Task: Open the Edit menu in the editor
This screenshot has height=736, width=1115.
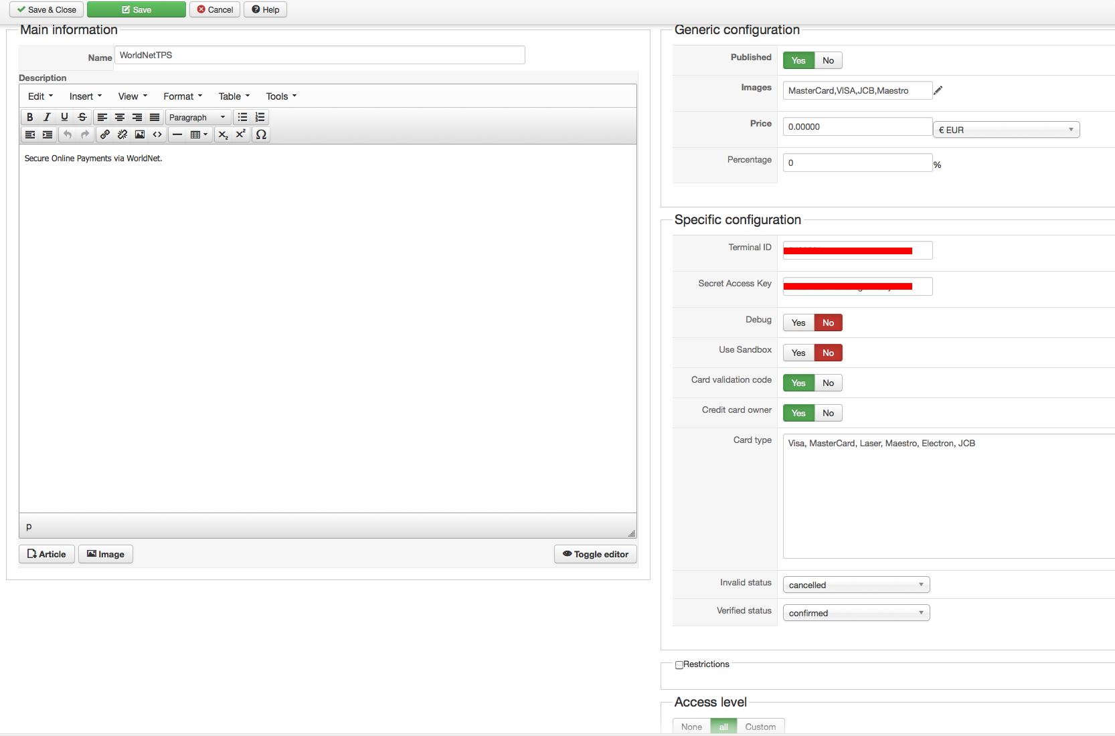Action: 40,96
